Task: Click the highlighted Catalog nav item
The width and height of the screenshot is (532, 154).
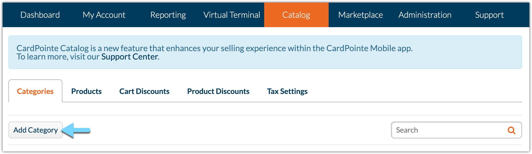Action: point(296,15)
